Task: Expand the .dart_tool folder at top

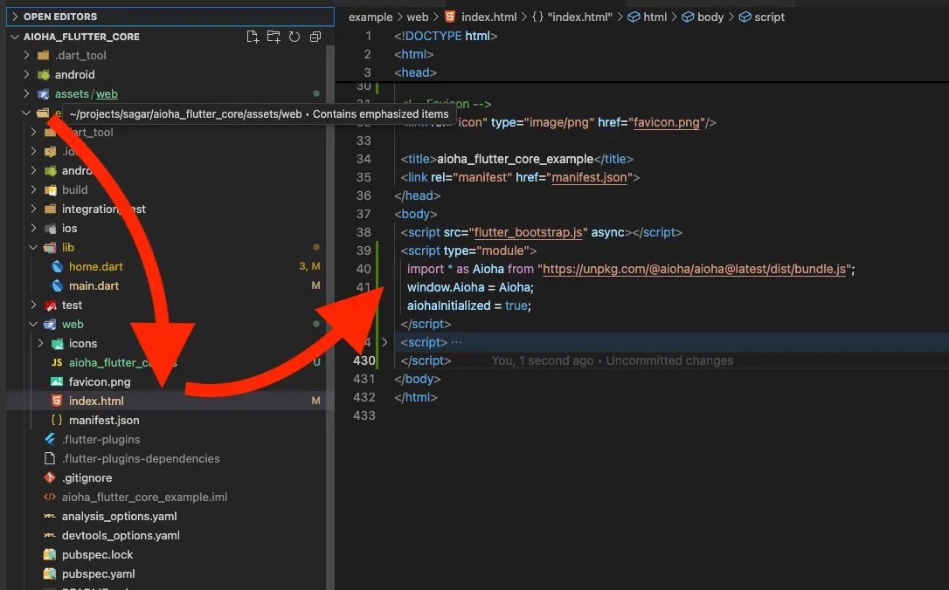Action: pyautogui.click(x=26, y=55)
